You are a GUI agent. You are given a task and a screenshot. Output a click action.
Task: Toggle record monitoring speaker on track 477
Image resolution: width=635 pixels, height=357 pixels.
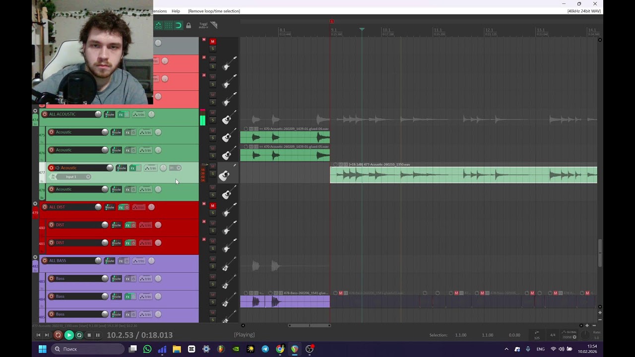(58, 168)
